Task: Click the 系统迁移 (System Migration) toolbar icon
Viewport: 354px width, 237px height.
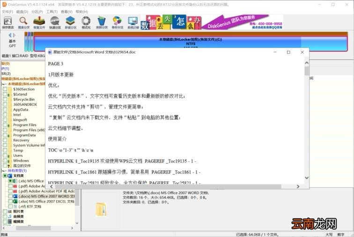Action: point(133,23)
